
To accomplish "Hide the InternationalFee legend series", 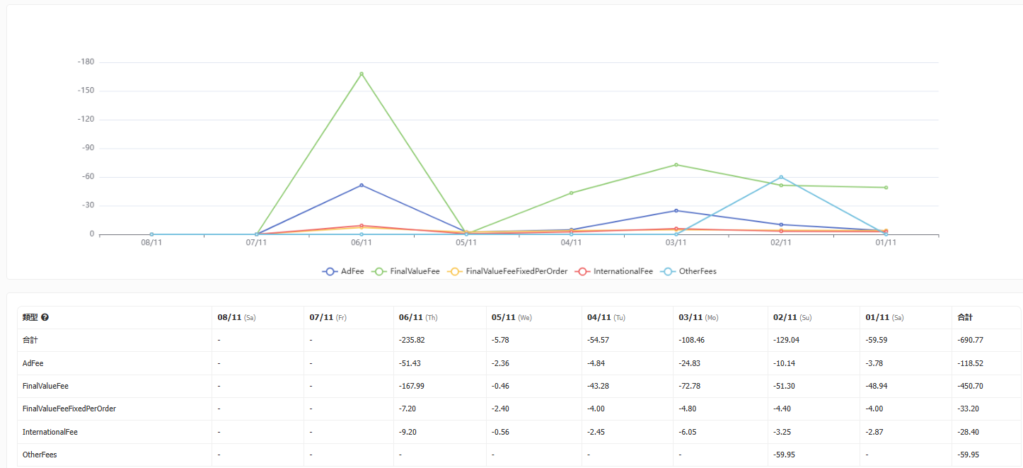I will coord(614,271).
